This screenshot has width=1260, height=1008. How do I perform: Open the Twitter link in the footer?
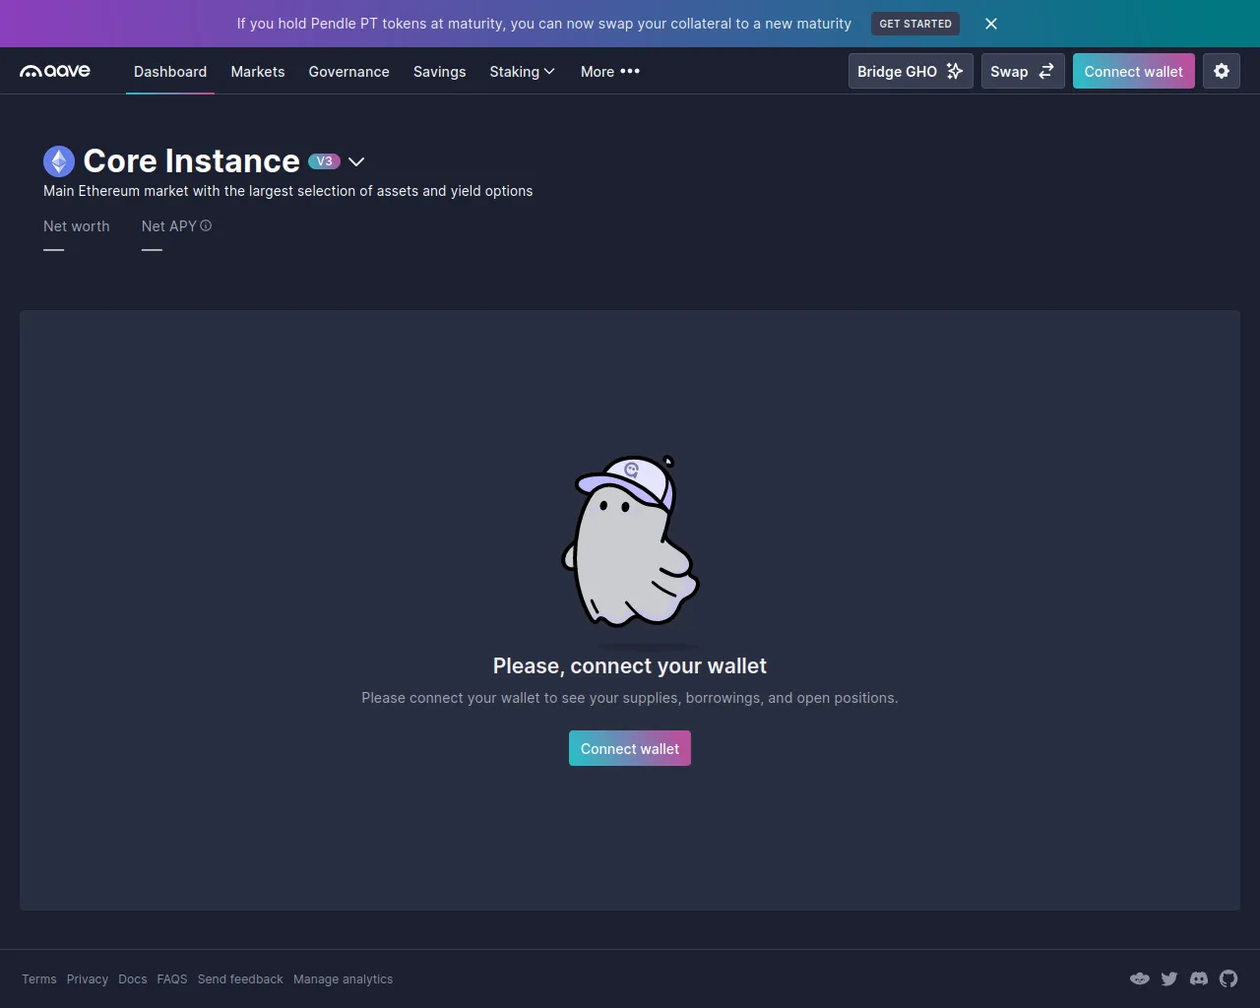point(1169,978)
